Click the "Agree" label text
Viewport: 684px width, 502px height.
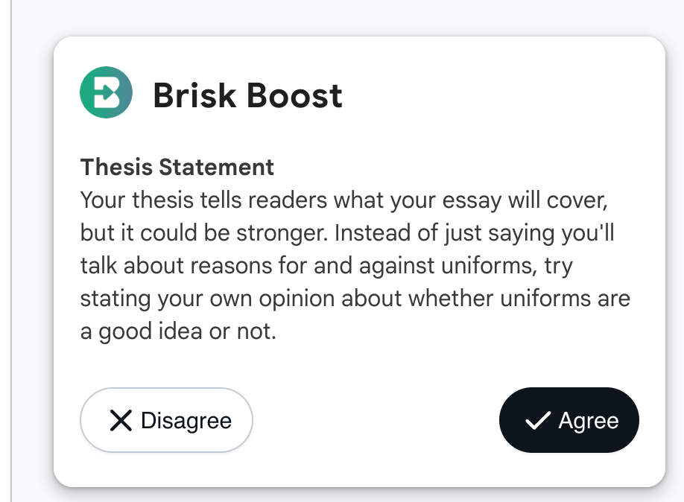coord(589,421)
